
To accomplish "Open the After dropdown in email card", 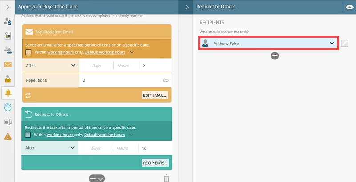I will coord(51,66).
